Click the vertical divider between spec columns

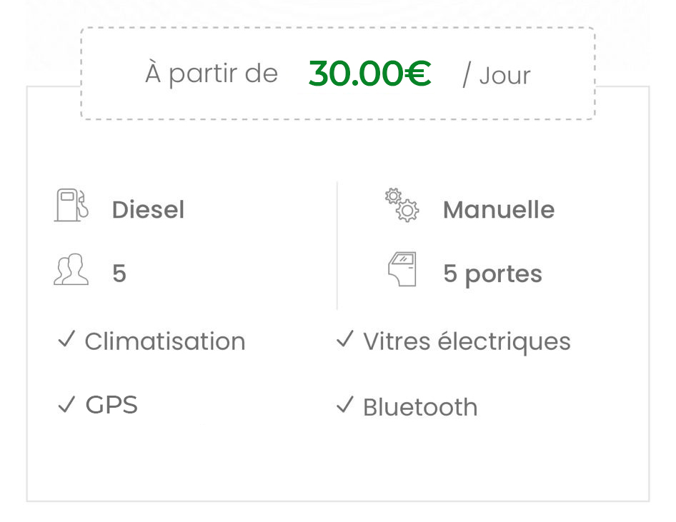(337, 246)
